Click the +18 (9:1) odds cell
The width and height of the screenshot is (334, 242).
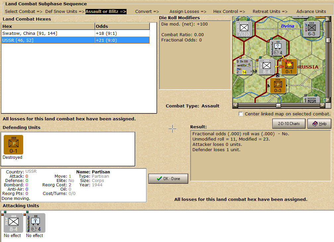click(x=122, y=33)
